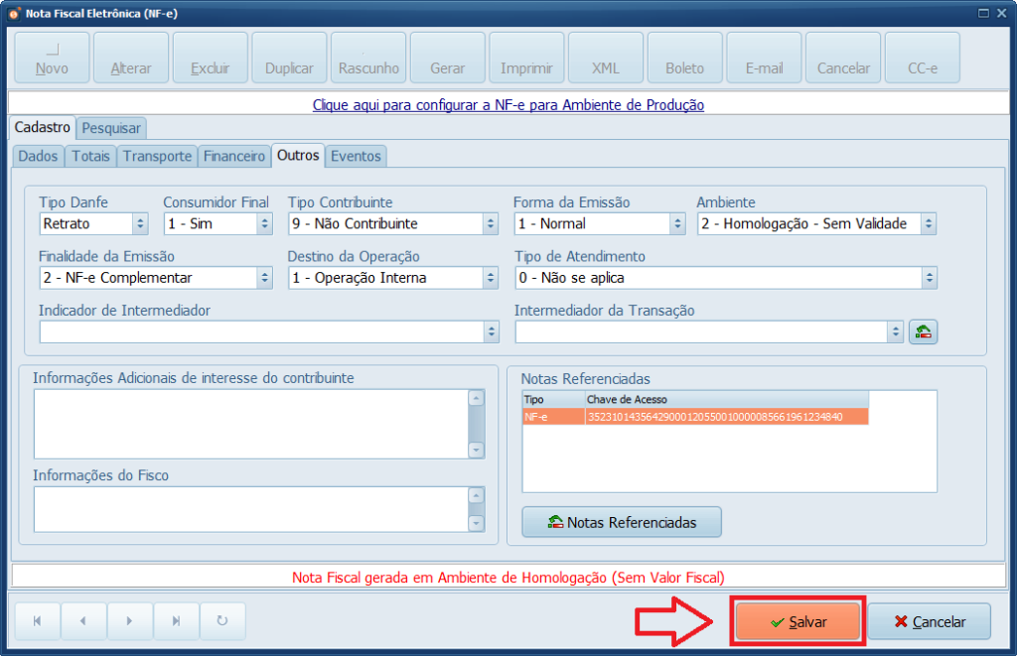Go to the previous record
This screenshot has height=656, width=1017.
click(x=83, y=621)
